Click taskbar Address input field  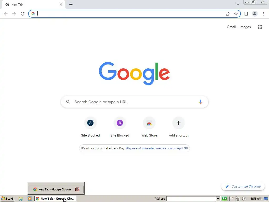click(x=191, y=199)
